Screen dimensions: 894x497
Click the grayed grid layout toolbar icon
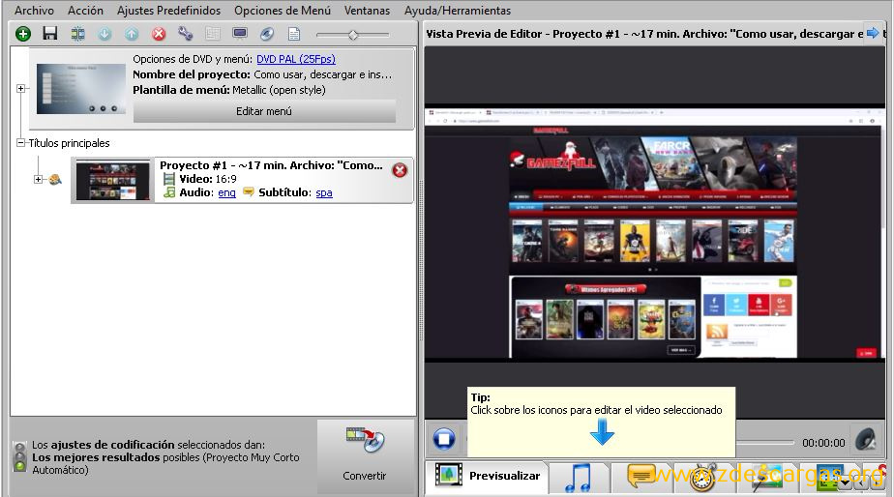click(x=213, y=34)
